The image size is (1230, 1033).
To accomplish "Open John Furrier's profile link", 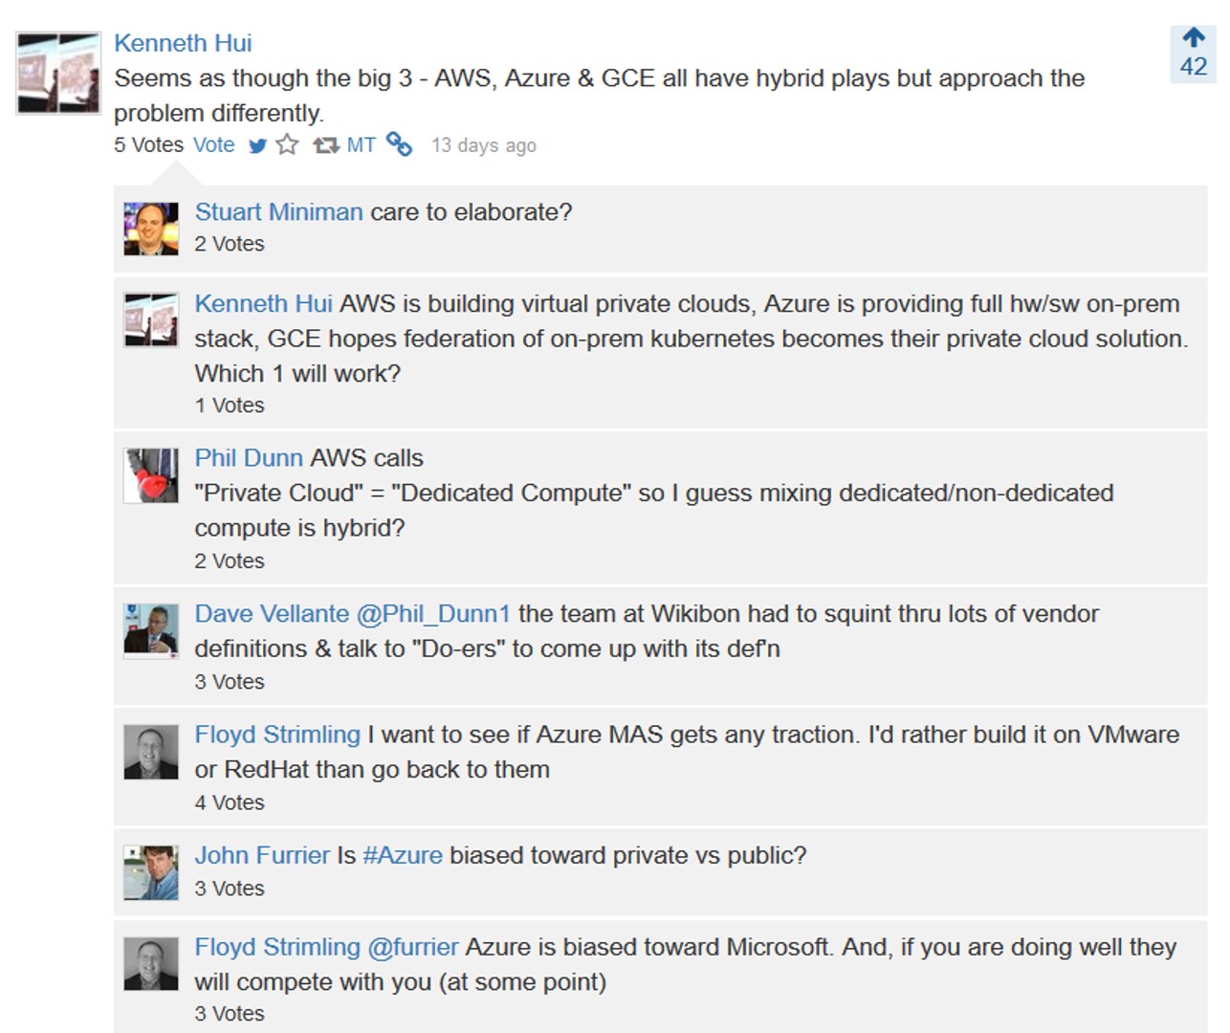I will pos(262,855).
